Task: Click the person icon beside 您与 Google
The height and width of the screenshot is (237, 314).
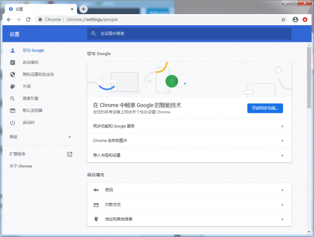Action: point(13,50)
